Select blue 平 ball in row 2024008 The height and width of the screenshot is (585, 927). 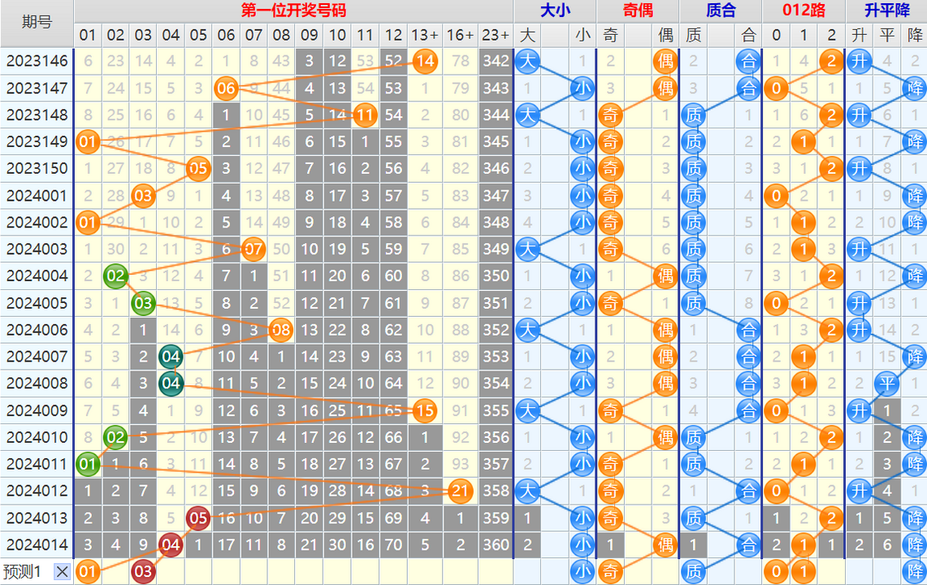pyautogui.click(x=887, y=383)
